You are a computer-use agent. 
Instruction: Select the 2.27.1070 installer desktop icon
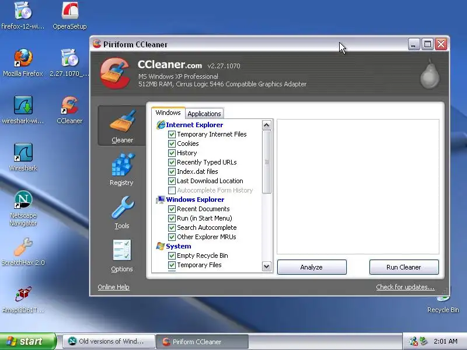pyautogui.click(x=69, y=63)
